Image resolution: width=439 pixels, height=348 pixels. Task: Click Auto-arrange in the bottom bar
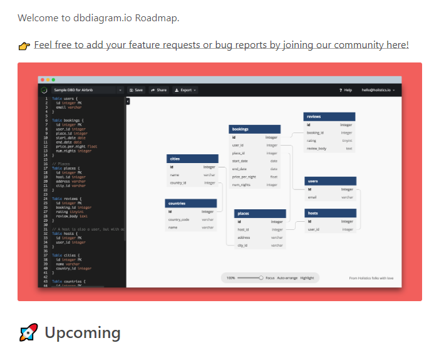point(287,277)
